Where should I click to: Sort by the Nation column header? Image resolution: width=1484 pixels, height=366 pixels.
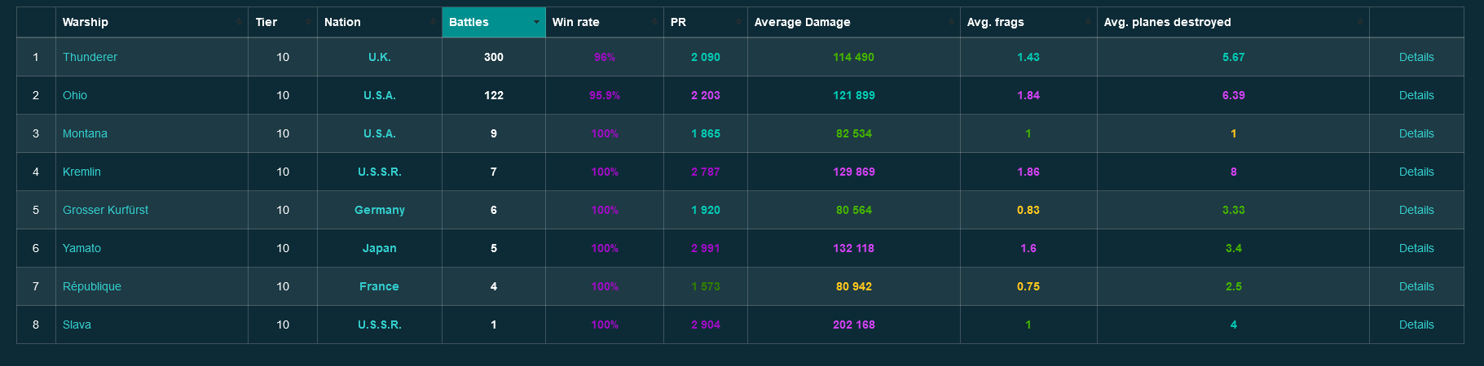[342, 22]
